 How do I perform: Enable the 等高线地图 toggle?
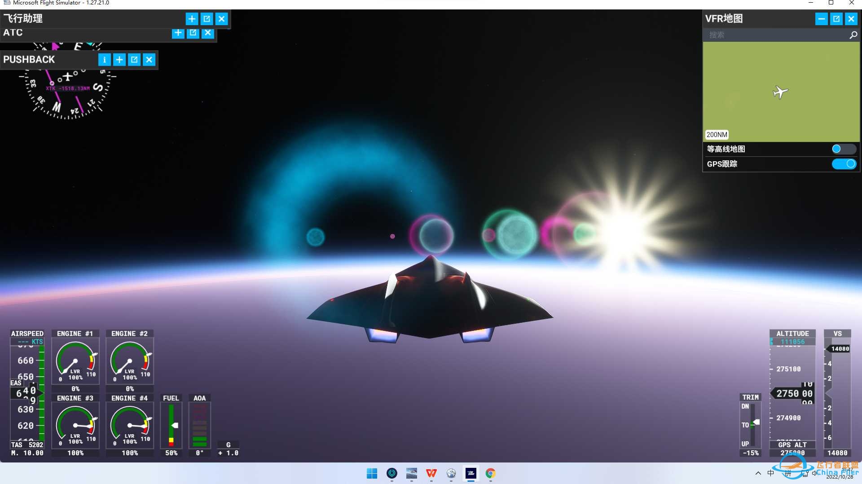(x=843, y=149)
